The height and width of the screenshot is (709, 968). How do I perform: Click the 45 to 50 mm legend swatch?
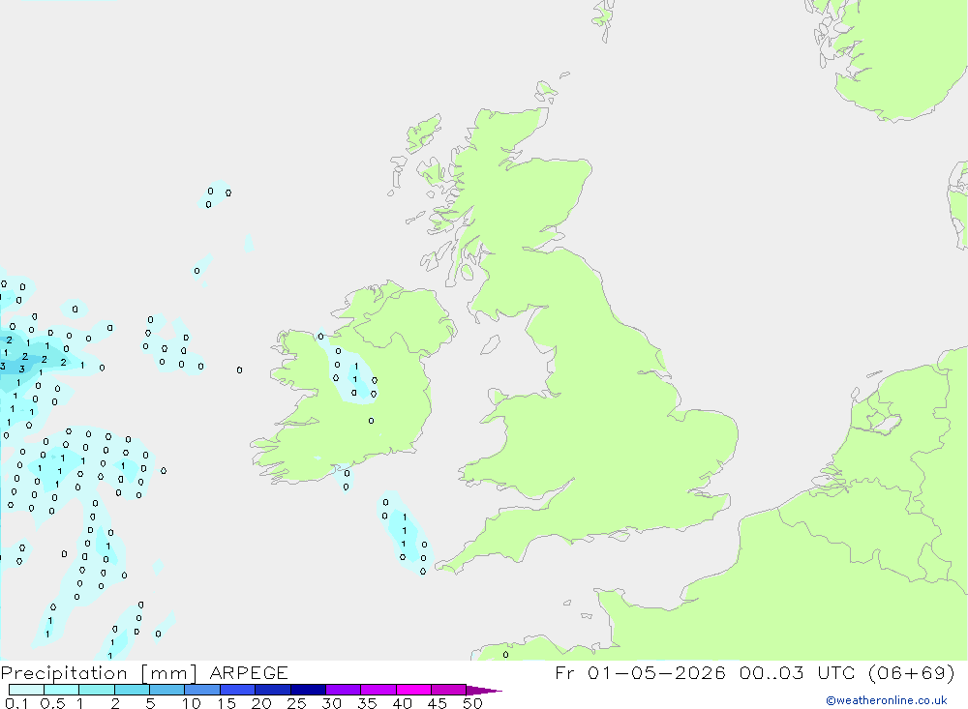click(449, 690)
